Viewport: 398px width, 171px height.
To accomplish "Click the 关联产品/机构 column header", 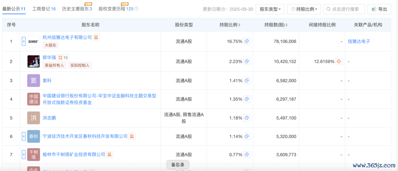I will click(x=368, y=25).
